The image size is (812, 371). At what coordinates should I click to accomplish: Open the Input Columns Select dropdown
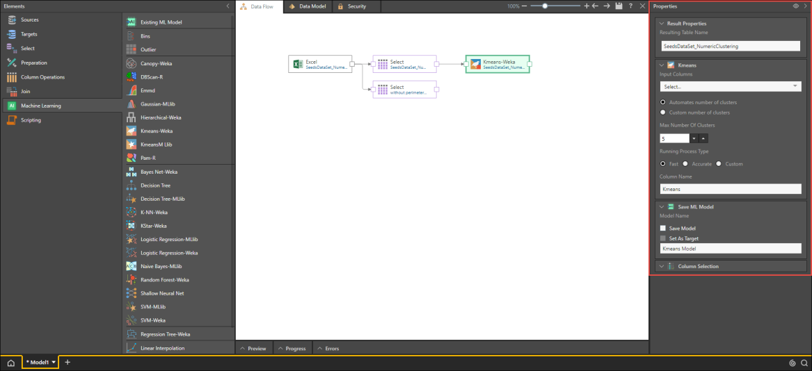pos(730,87)
